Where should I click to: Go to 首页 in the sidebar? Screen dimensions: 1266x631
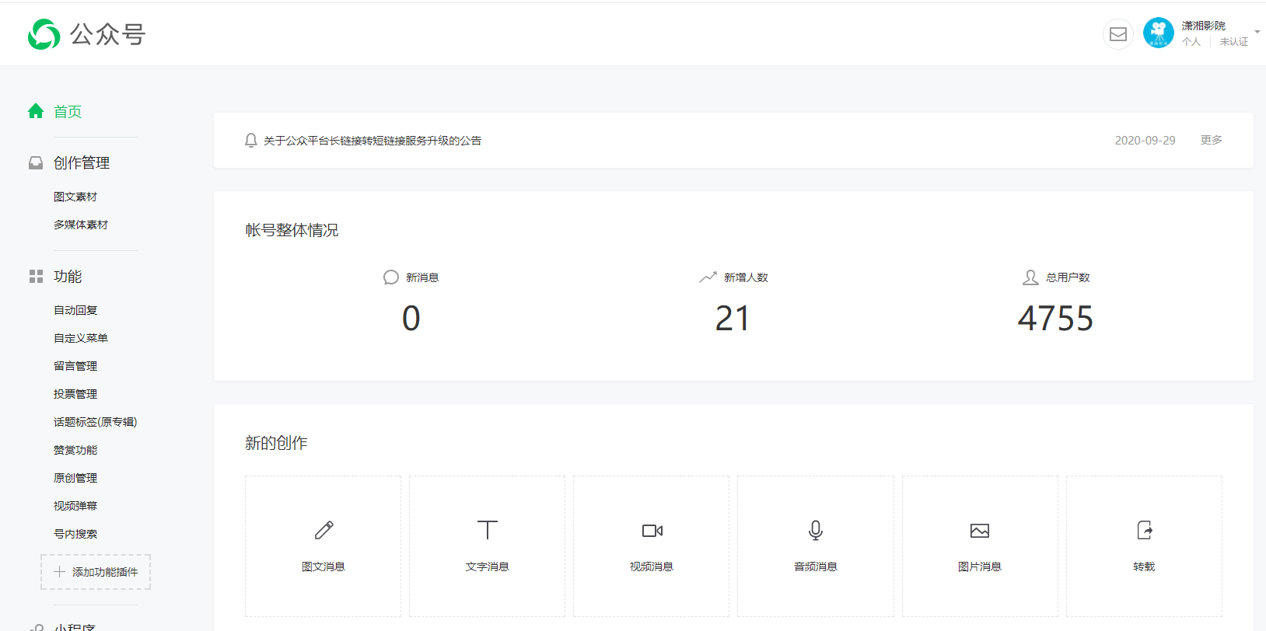coord(67,112)
